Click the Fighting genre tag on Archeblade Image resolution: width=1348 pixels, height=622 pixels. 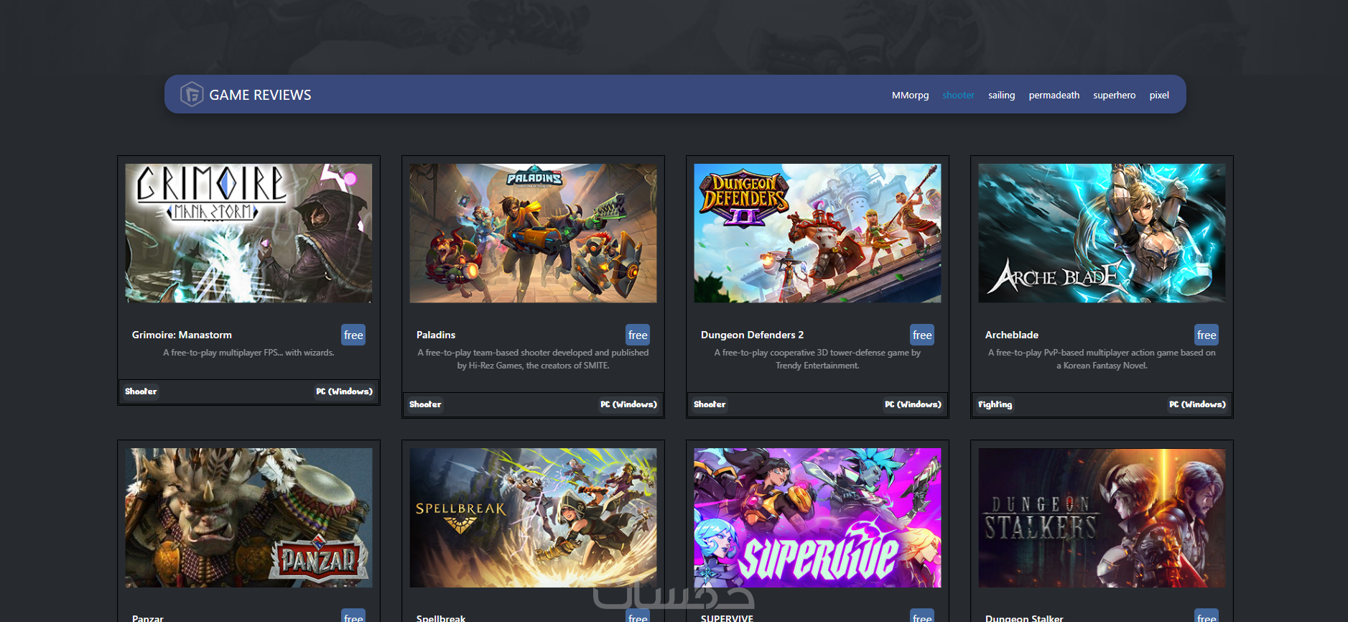(x=995, y=404)
